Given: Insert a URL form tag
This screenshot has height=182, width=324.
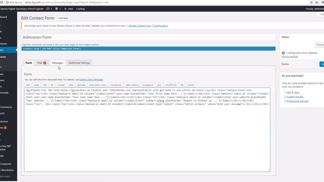Looking at the screenshot, I should tap(45, 85).
